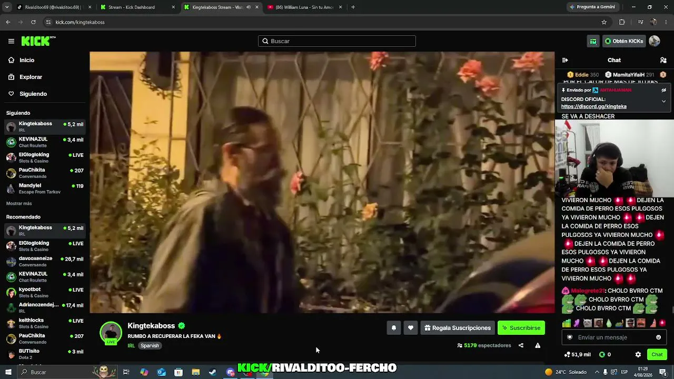674x379 pixels.
Task: Reload the page
Action: pyautogui.click(x=33, y=22)
